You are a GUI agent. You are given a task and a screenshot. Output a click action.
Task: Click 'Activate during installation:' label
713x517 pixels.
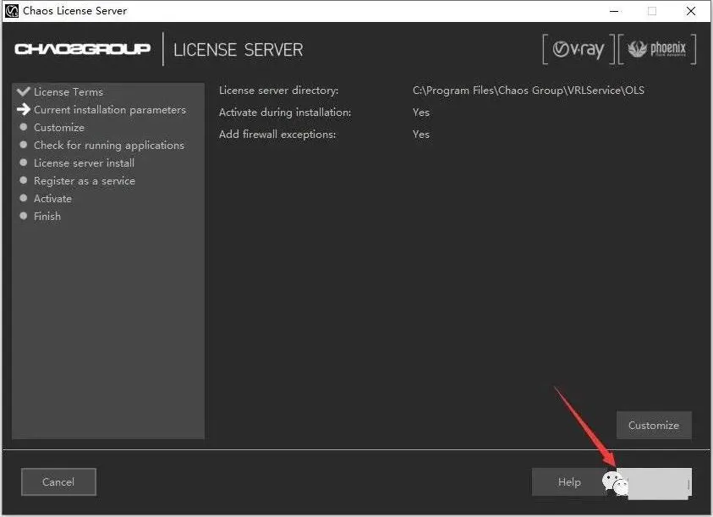285,112
